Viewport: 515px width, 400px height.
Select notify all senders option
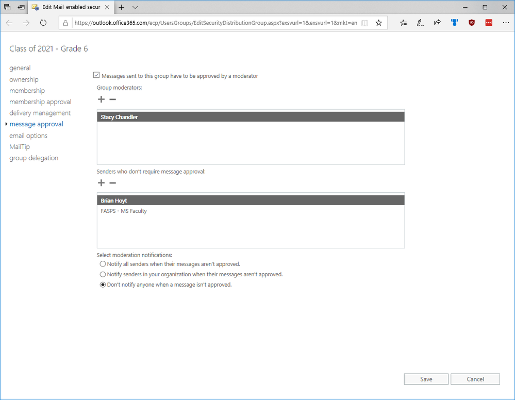tap(103, 264)
